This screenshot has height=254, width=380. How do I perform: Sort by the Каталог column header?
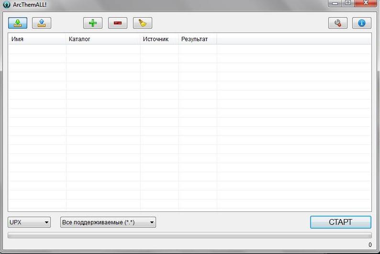point(103,39)
